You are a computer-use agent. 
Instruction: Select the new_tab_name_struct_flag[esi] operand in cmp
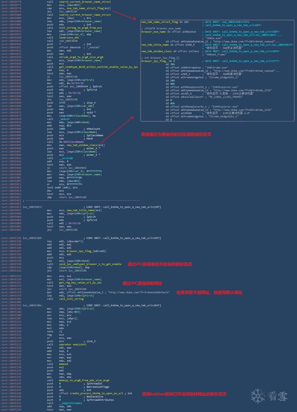click(88, 8)
